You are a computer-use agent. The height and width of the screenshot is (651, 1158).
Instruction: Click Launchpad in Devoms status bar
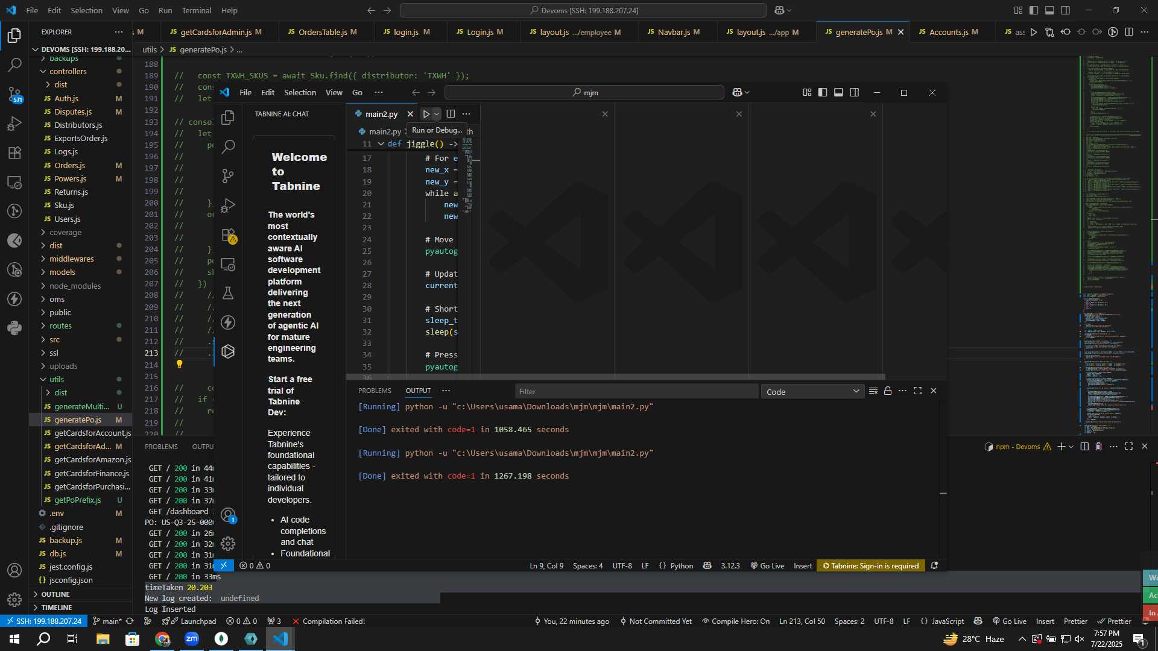189,621
